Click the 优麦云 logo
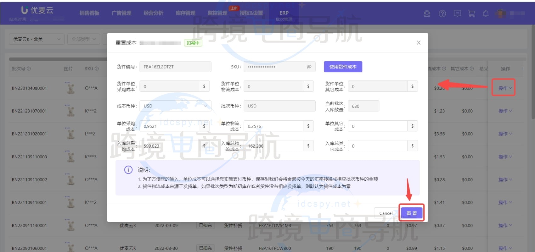The height and width of the screenshot is (252, 535). tap(37, 10)
